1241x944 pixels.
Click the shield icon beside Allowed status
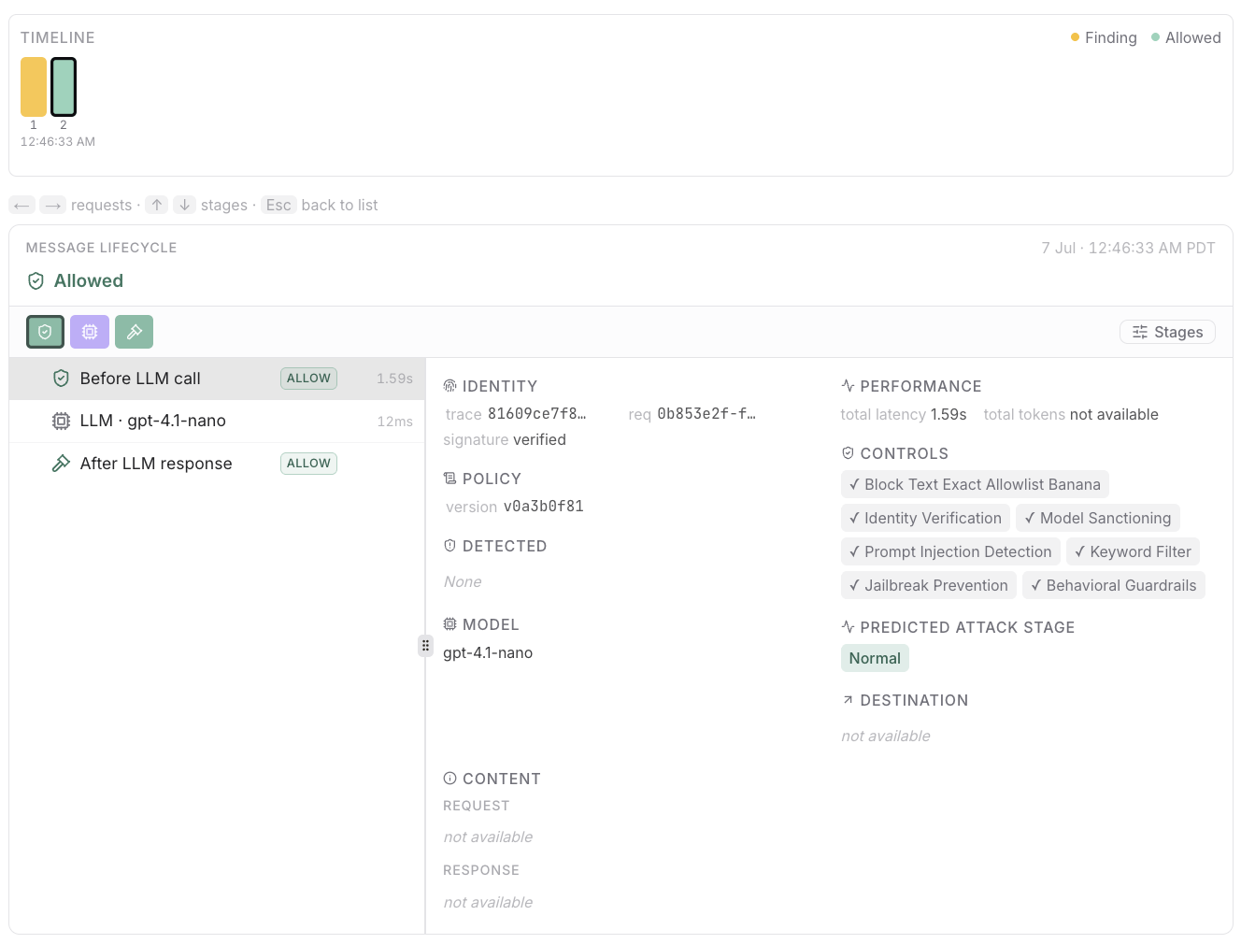click(x=36, y=281)
